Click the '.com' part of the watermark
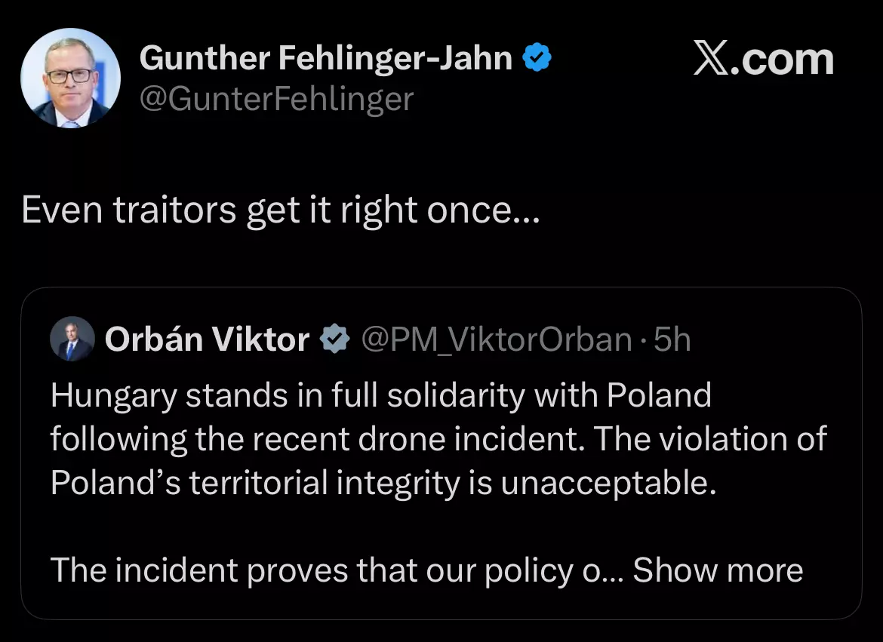 point(782,60)
